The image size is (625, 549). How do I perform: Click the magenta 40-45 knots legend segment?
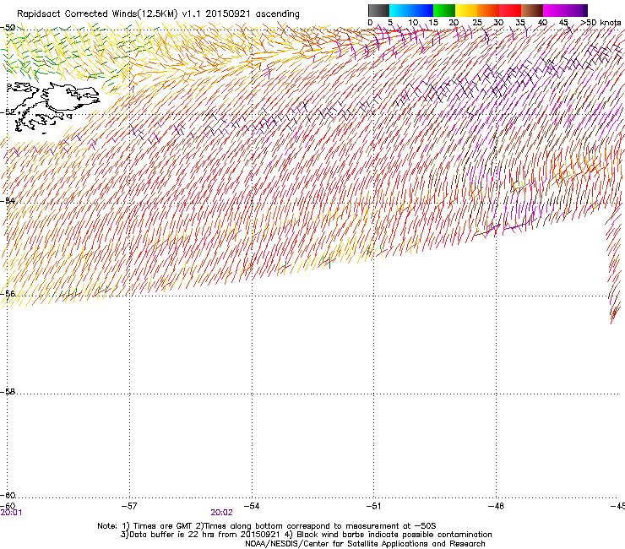554,10
